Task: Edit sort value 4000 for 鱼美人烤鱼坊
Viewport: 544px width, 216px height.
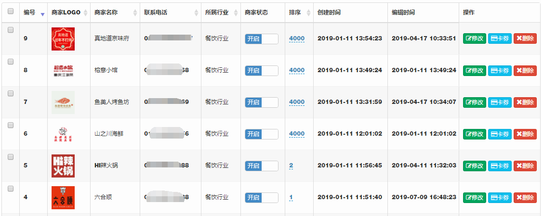Action: pyautogui.click(x=297, y=102)
